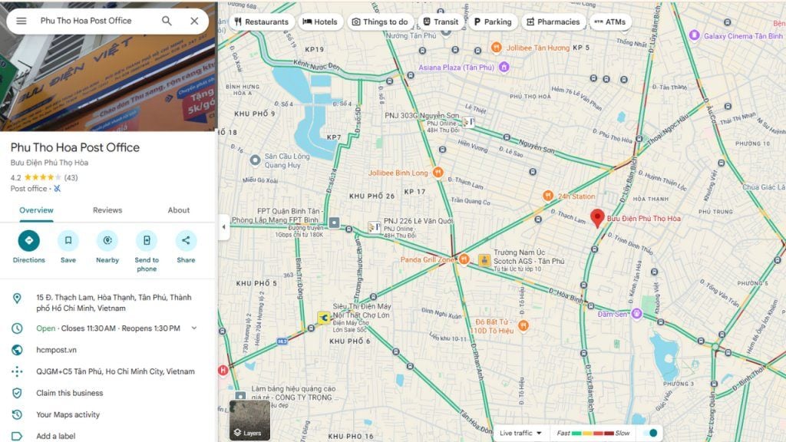This screenshot has height=442, width=786.
Task: Open the Live traffic dropdown
Action: point(521,433)
